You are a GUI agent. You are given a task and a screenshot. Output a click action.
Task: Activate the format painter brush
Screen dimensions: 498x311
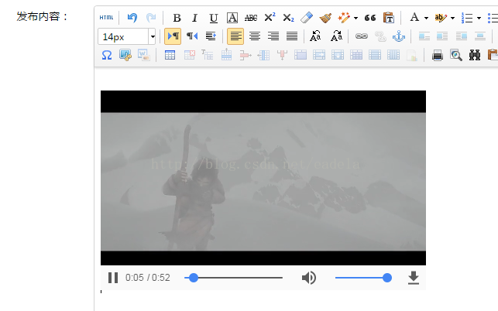pyautogui.click(x=325, y=18)
